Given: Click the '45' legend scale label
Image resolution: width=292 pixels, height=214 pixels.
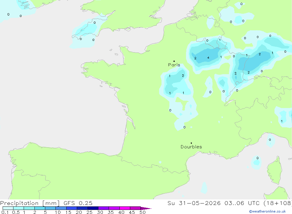Looking at the screenshot, I should point(132,212).
